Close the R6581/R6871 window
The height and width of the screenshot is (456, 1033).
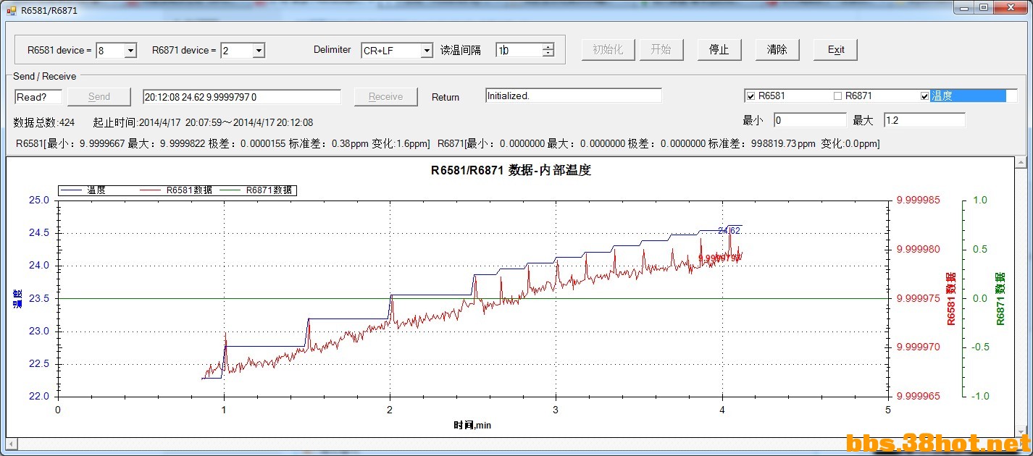click(x=1011, y=7)
